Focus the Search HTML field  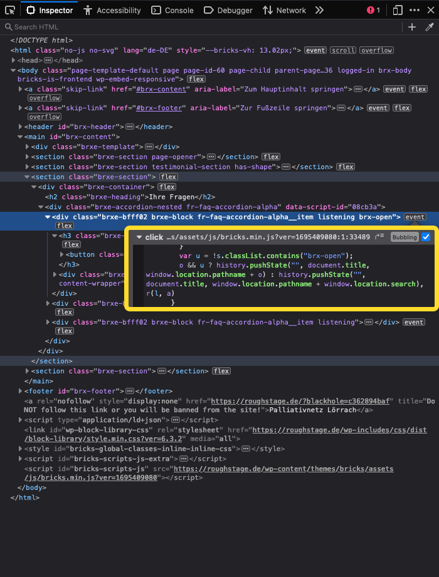[201, 27]
